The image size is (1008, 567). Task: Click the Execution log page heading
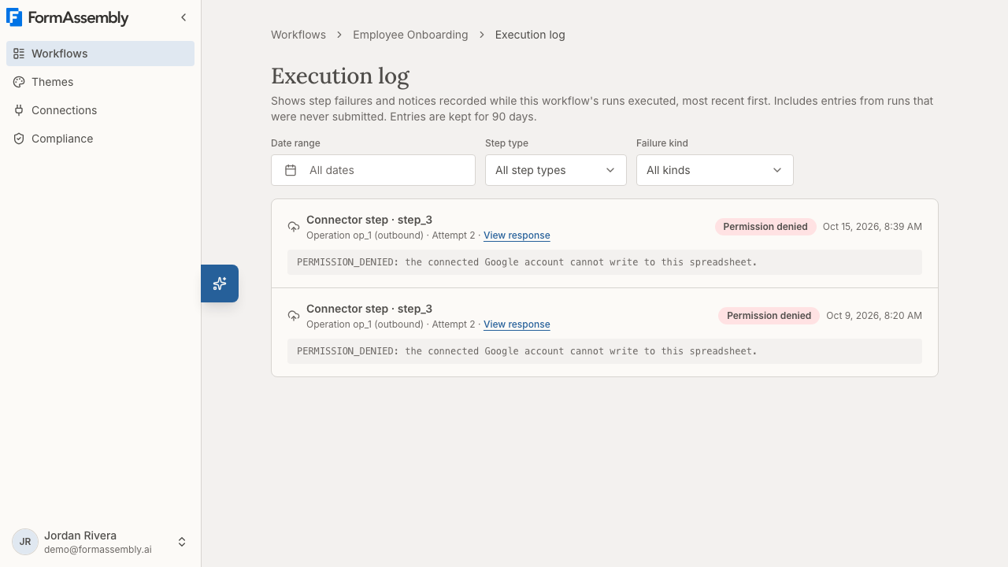(x=340, y=76)
